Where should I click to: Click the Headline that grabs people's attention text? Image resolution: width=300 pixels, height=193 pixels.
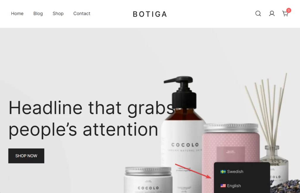click(91, 119)
